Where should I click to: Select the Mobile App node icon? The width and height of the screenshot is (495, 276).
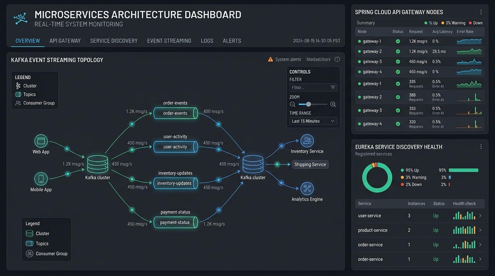click(x=41, y=179)
